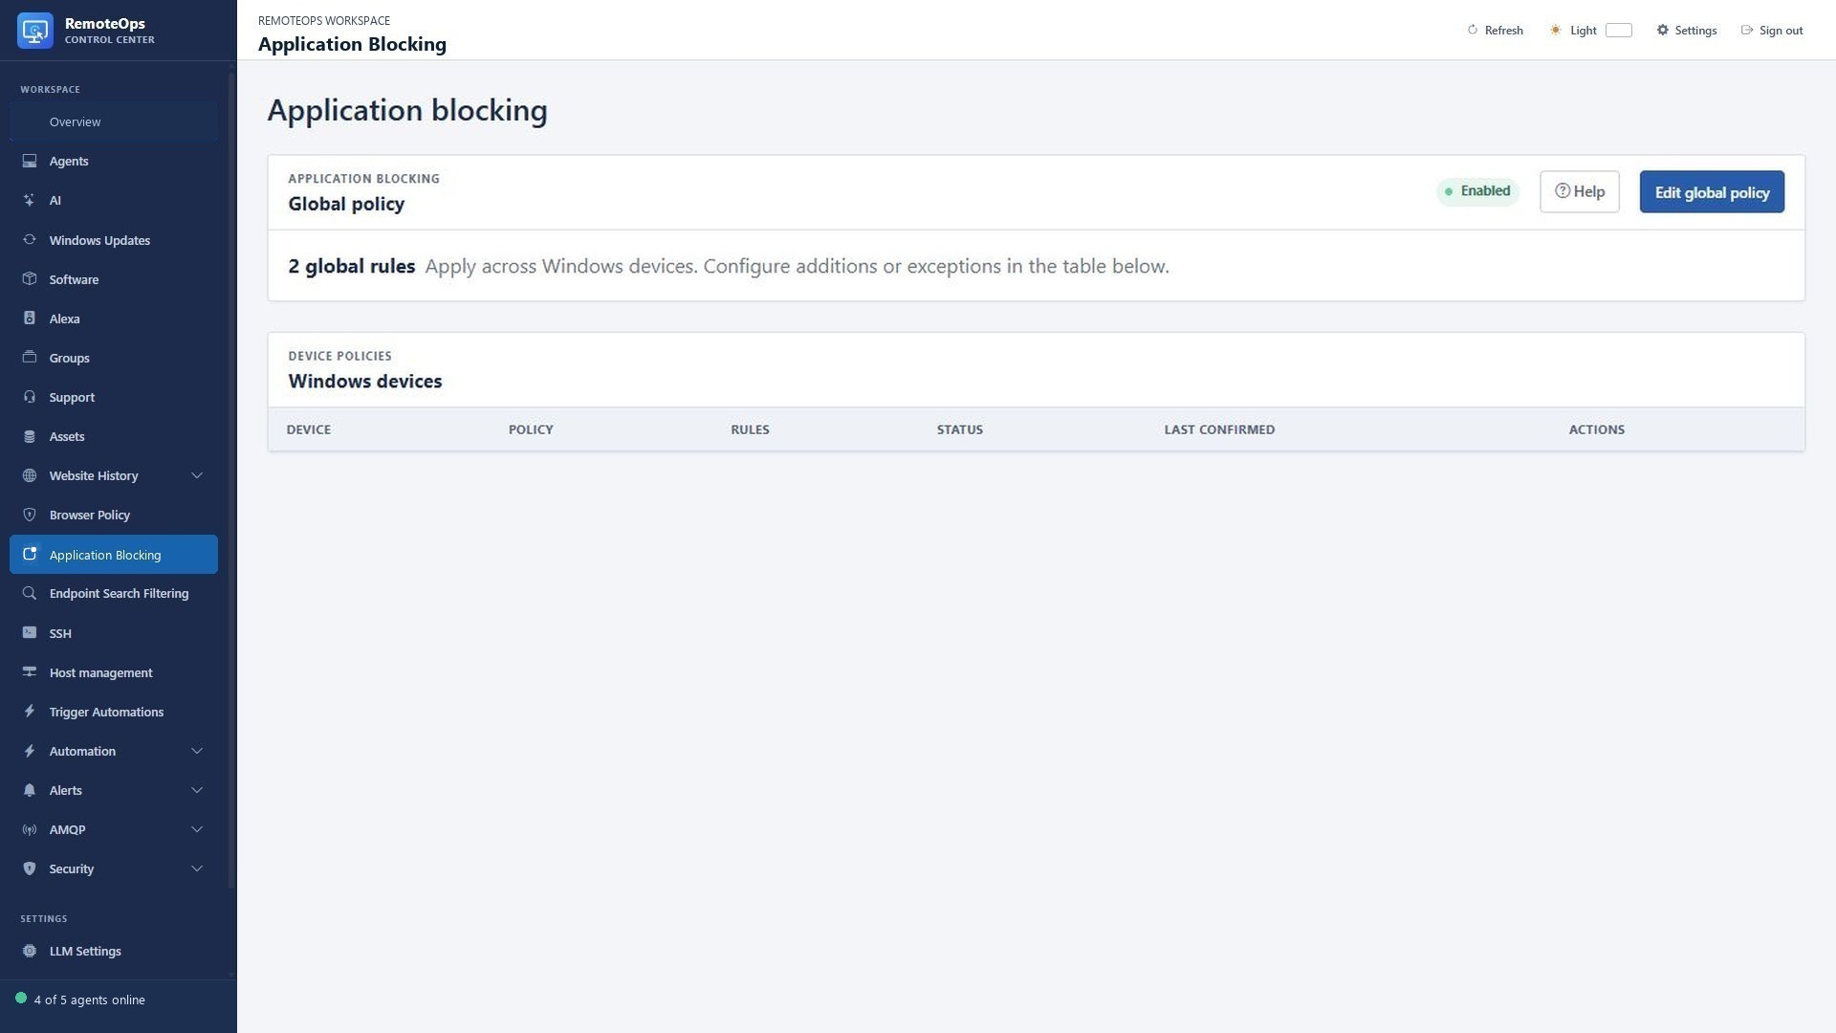Open the Overview page
Screen dimensions: 1836x1033
114,121
